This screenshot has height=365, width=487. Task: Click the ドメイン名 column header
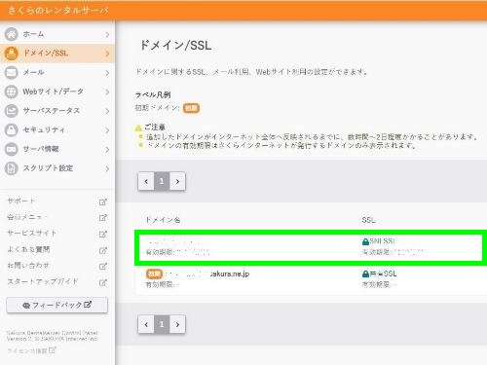163,220
